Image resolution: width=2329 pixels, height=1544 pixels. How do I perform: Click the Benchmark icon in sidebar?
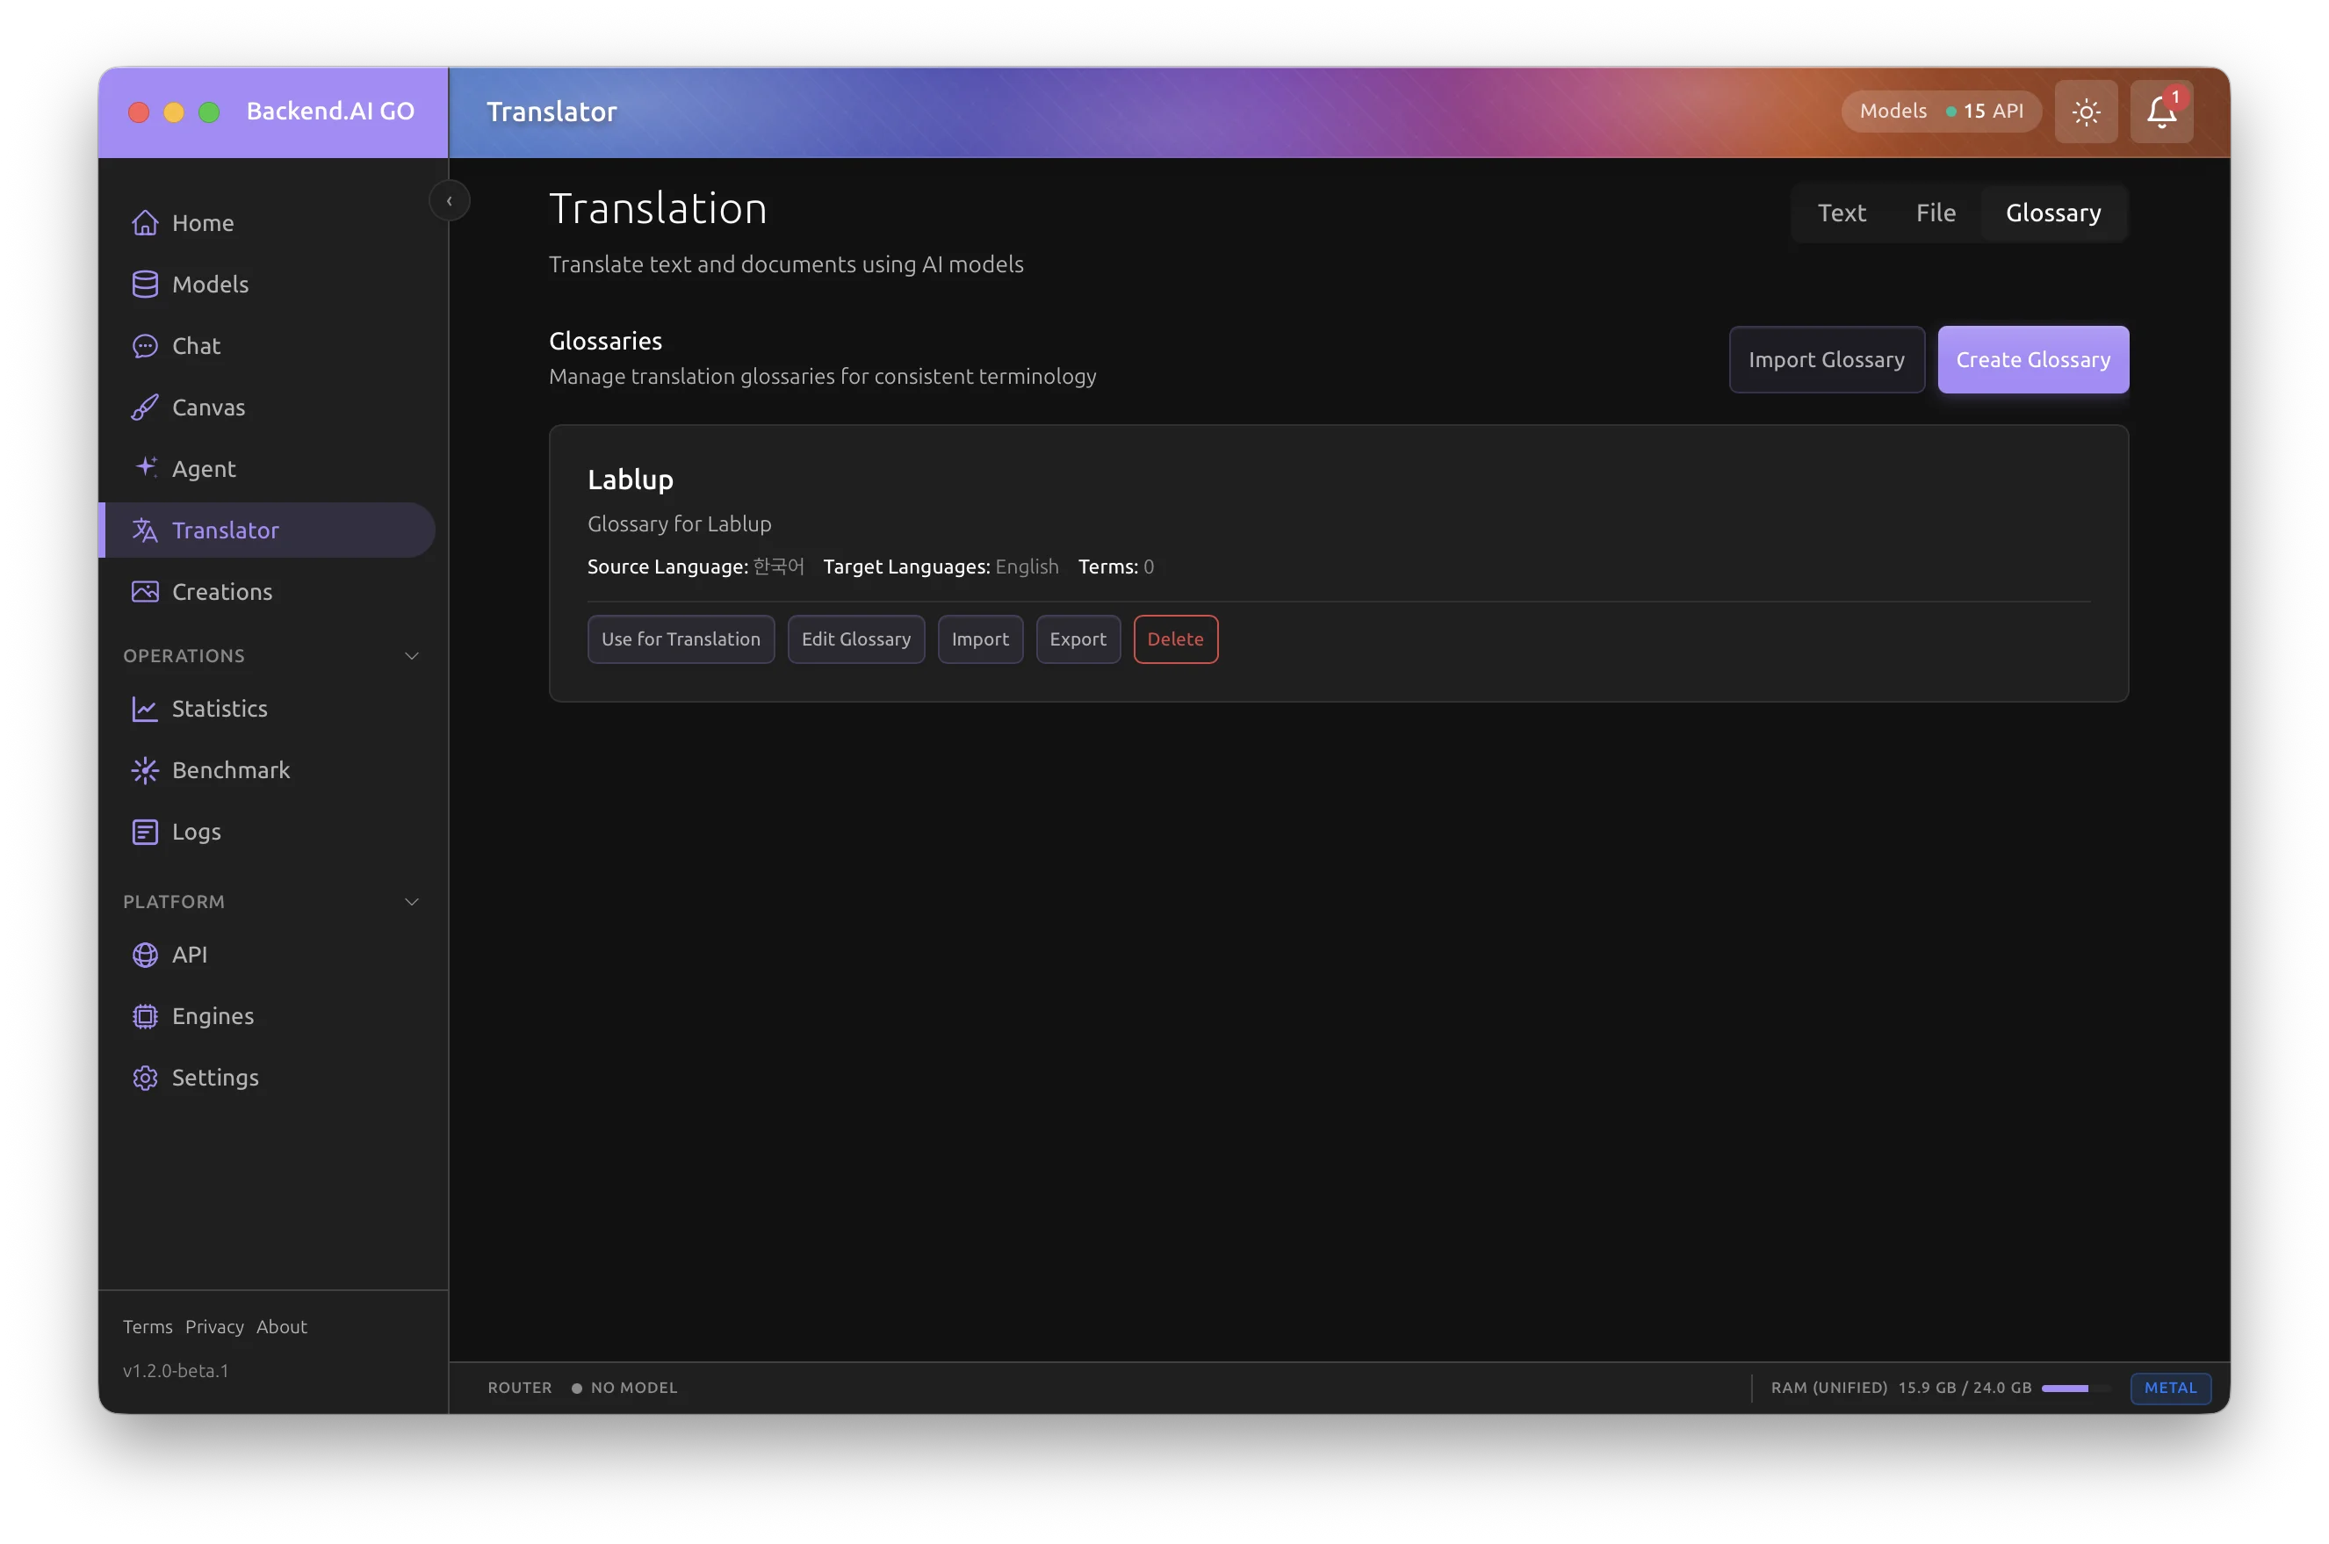pos(145,770)
